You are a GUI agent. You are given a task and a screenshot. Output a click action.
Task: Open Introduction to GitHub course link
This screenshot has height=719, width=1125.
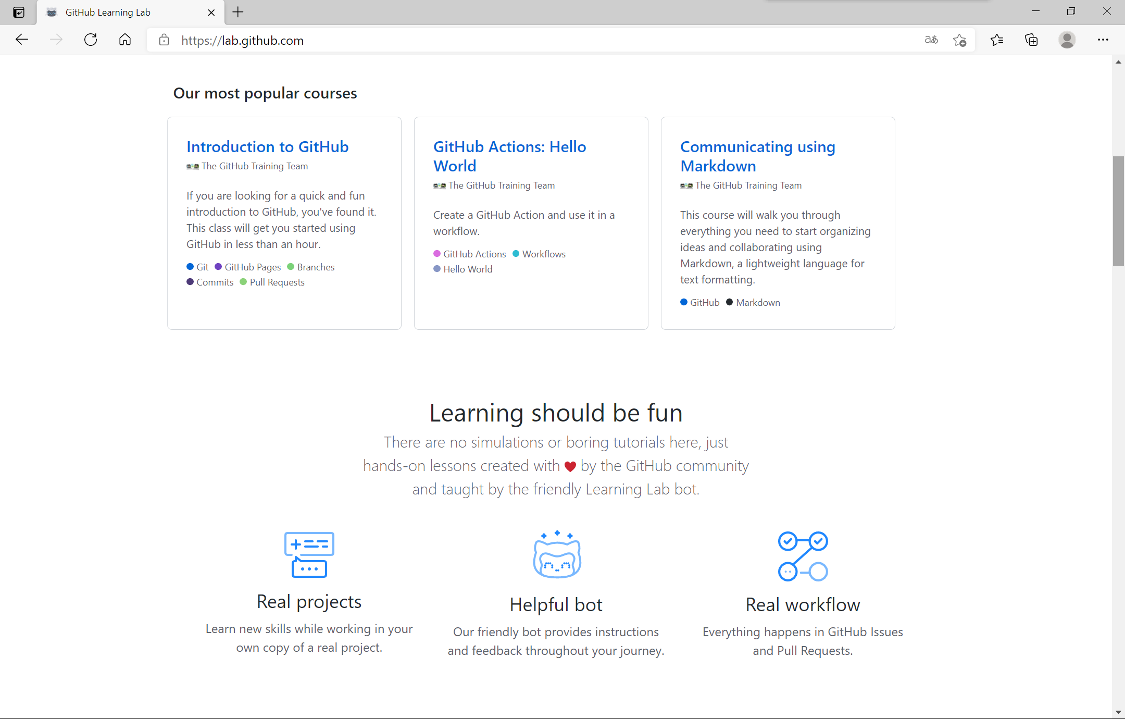point(267,147)
